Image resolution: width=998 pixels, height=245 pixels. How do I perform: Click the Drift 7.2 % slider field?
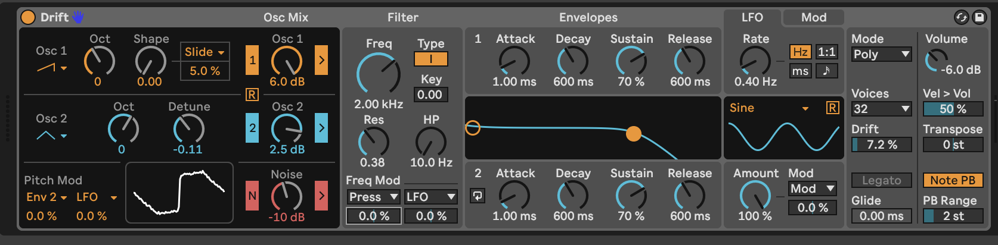coord(882,145)
